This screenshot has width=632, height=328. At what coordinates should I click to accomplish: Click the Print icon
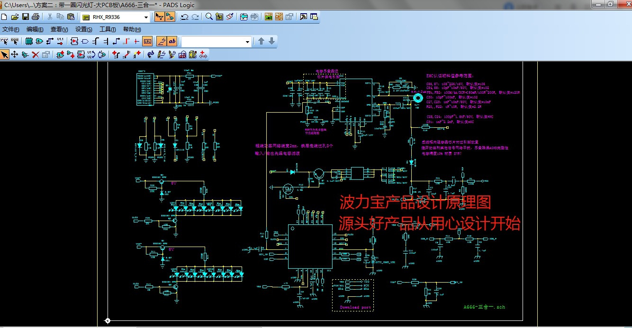click(36, 17)
